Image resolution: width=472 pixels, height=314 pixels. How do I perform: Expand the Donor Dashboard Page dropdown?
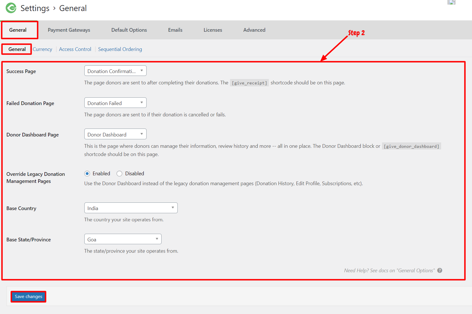point(115,134)
